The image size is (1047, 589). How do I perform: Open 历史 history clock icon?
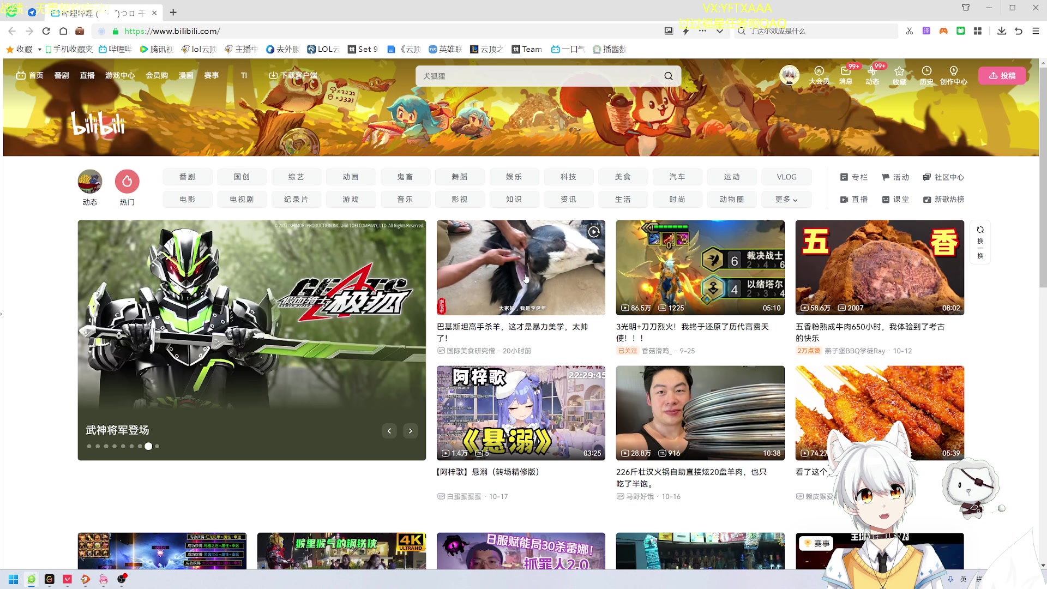pyautogui.click(x=926, y=75)
